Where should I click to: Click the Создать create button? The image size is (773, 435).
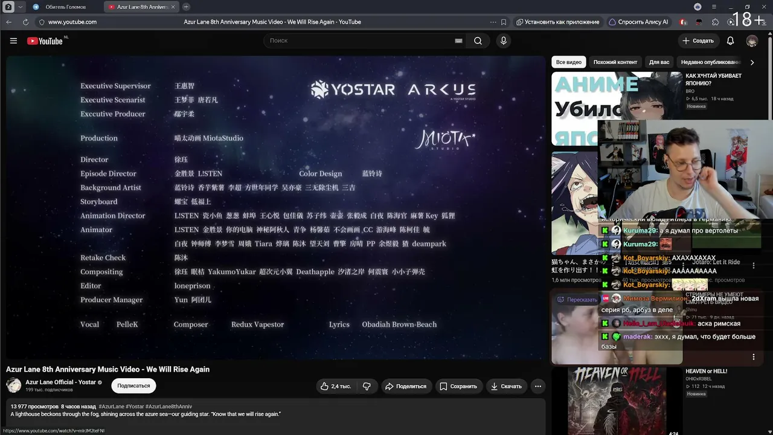[698, 40]
